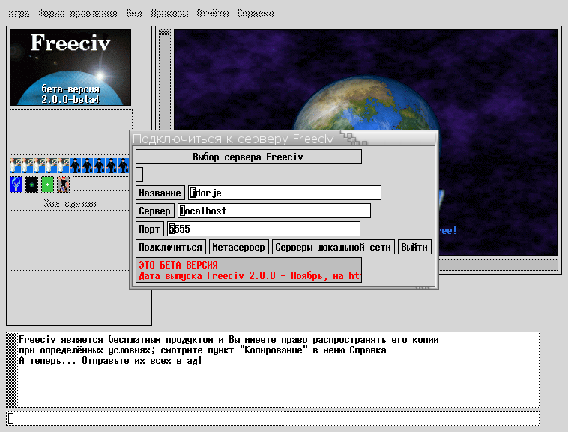Viewport: 568px width, 432px height.
Task: Click the black global warming indicator icon
Action: 32,184
